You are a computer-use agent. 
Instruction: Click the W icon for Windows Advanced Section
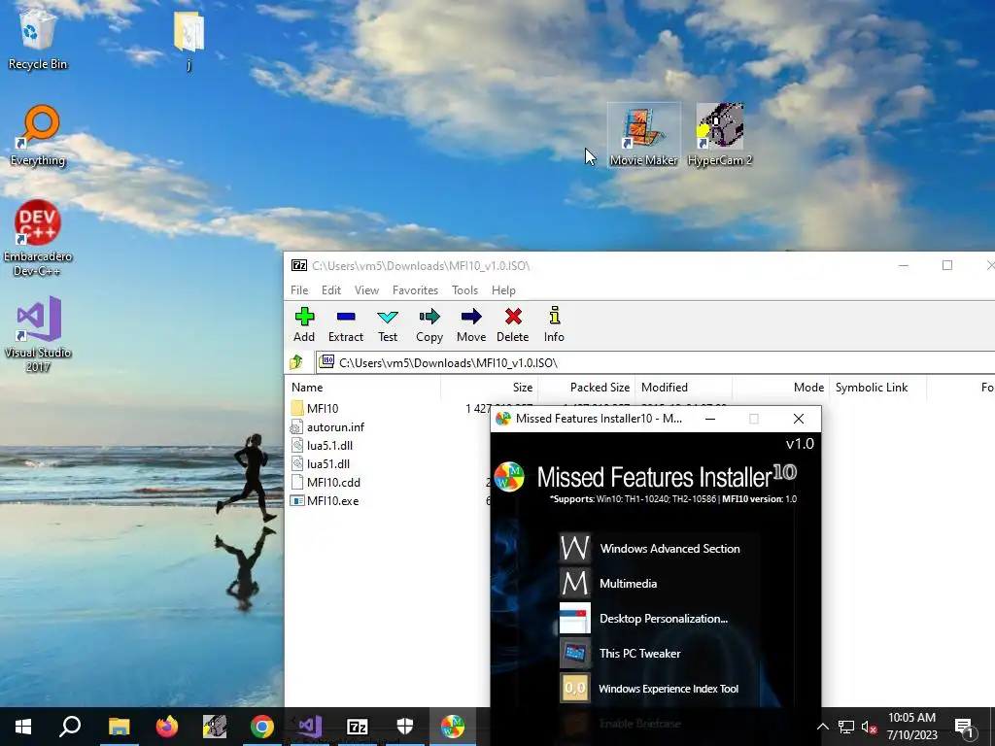[575, 548]
